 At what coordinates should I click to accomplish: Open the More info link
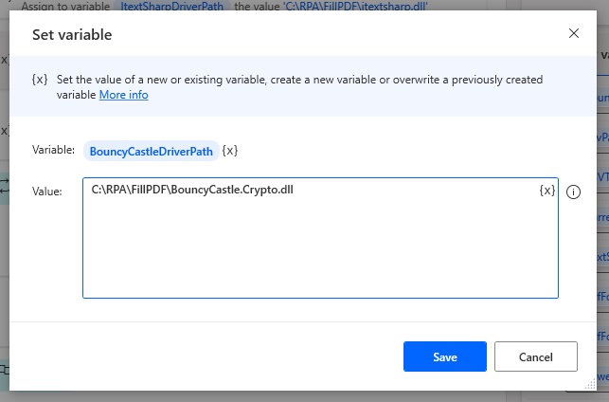point(123,95)
